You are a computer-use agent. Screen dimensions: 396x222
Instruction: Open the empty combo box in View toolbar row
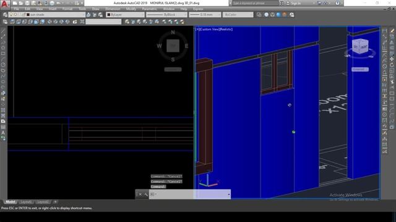[x=103, y=22]
